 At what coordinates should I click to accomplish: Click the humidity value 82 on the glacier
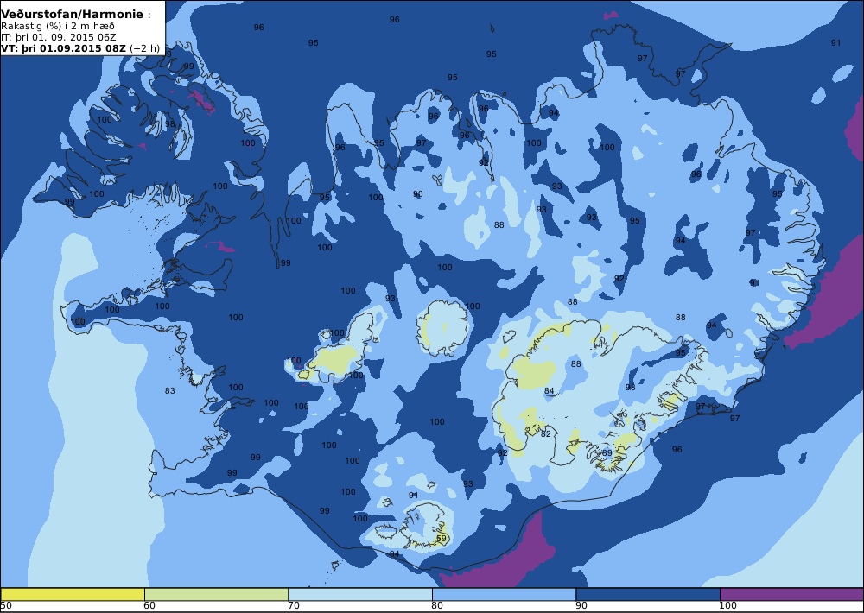[x=546, y=434]
